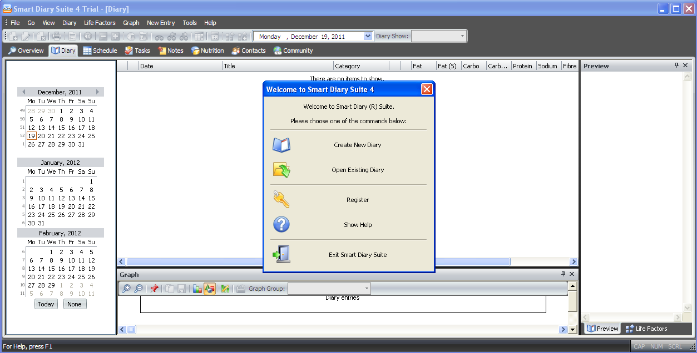697x353 pixels.
Task: Go to the previous month in calendar
Action: pyautogui.click(x=23, y=92)
